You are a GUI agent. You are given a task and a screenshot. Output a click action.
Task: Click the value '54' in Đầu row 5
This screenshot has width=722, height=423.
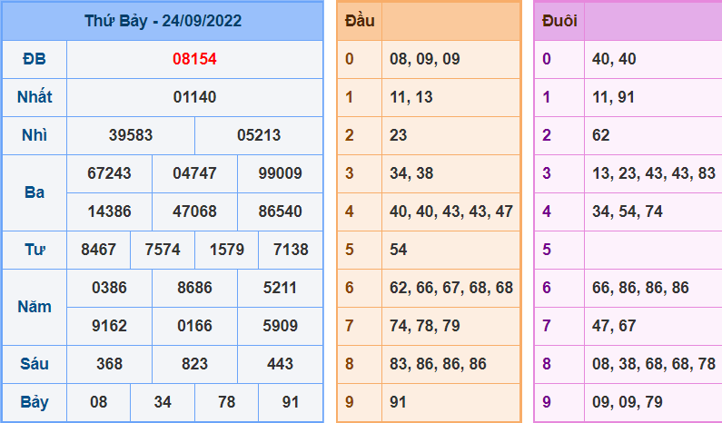(399, 250)
